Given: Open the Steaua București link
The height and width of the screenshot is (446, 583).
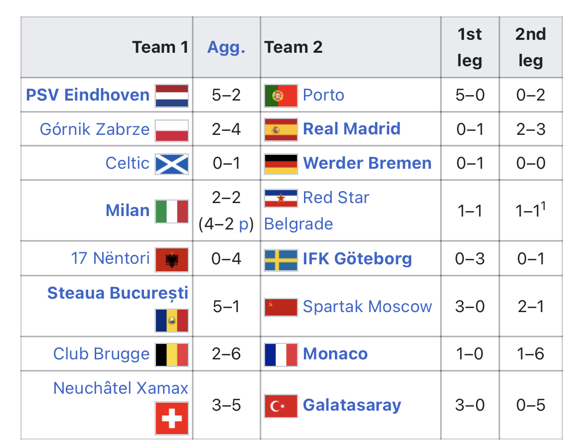Looking at the screenshot, I should click(118, 293).
